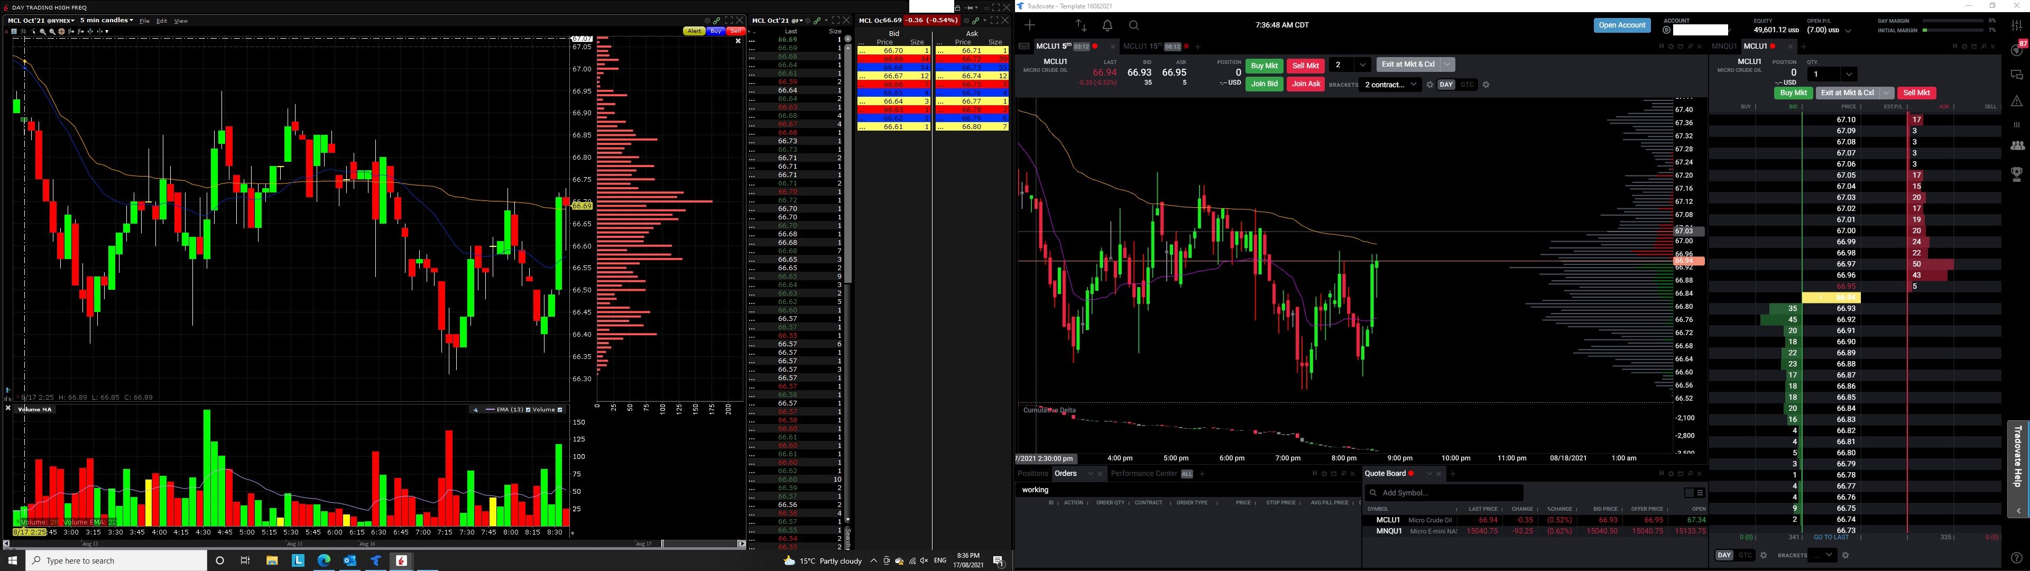Click the MNQU1 row in Quote Board
The image size is (2030, 571).
[x=1535, y=531]
